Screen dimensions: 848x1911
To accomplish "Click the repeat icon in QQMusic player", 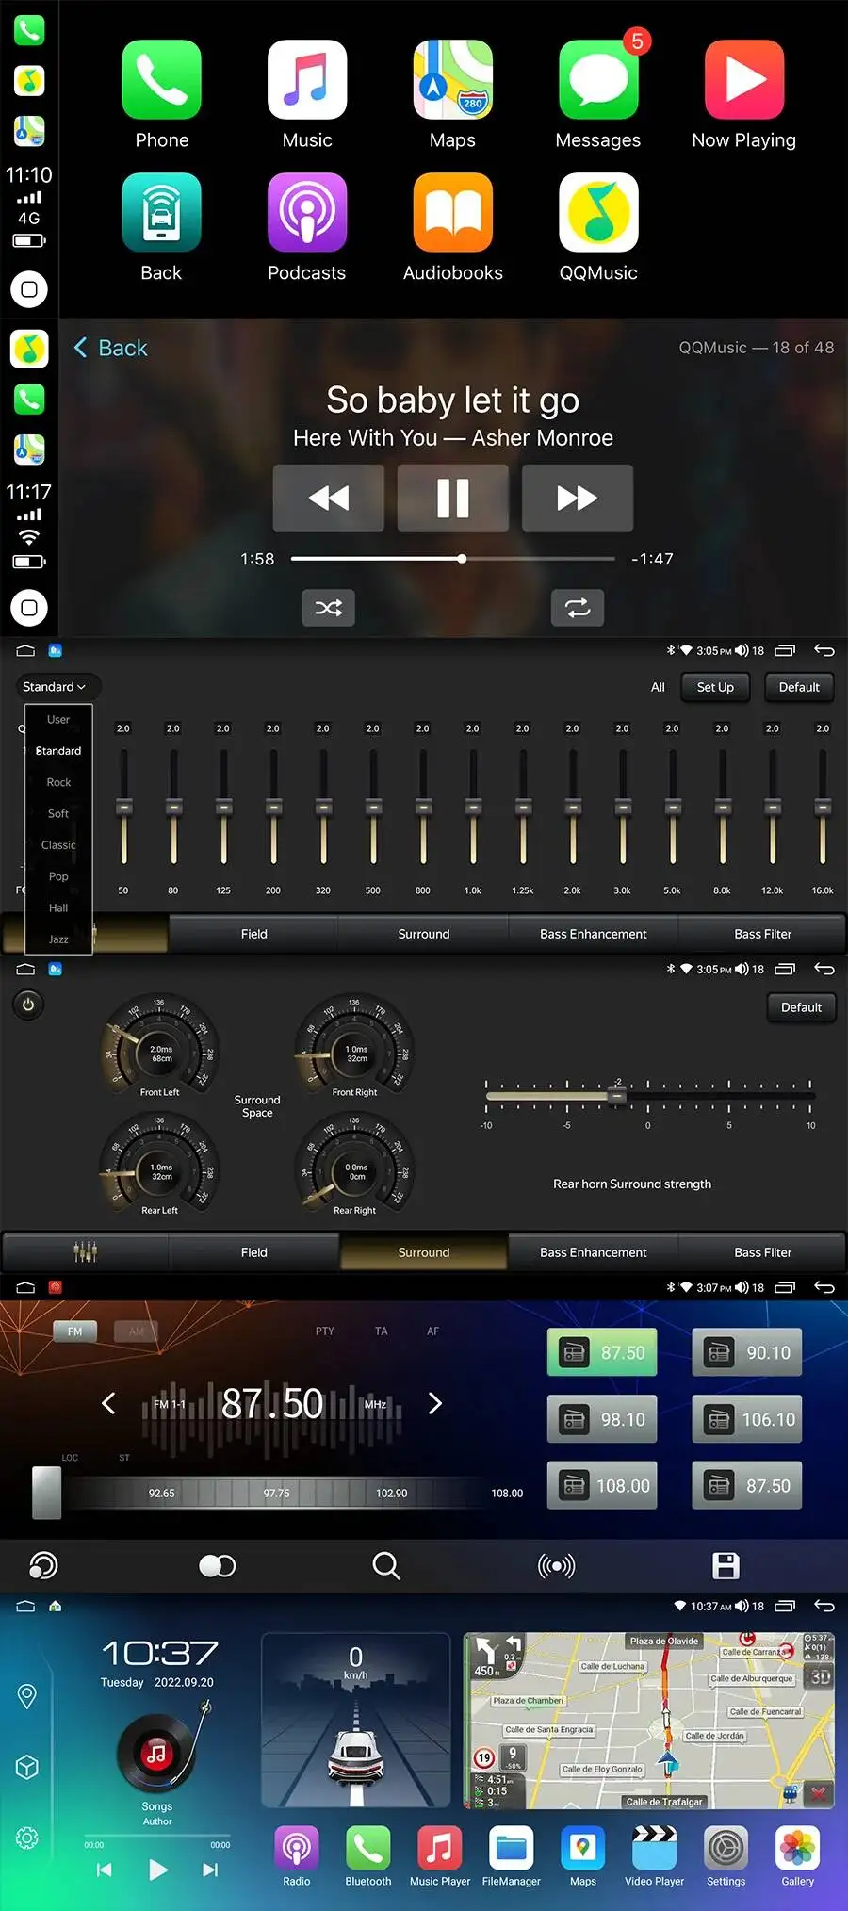I will coord(578,608).
